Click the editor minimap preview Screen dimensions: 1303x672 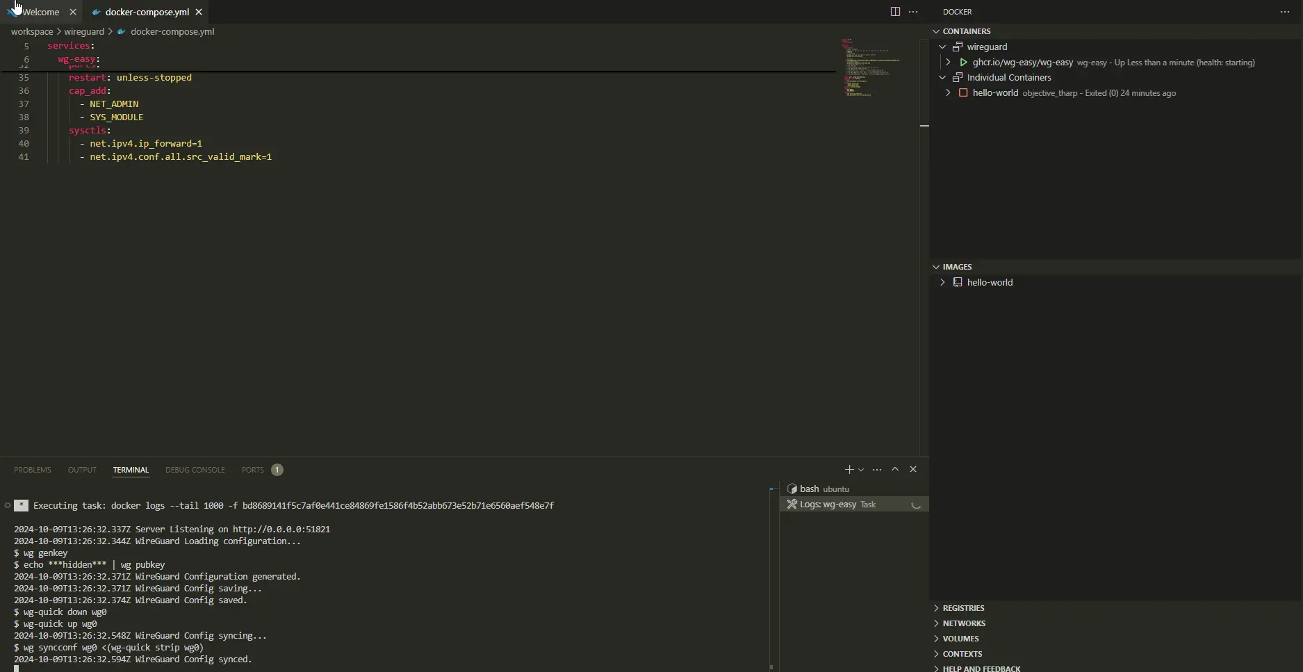(870, 67)
